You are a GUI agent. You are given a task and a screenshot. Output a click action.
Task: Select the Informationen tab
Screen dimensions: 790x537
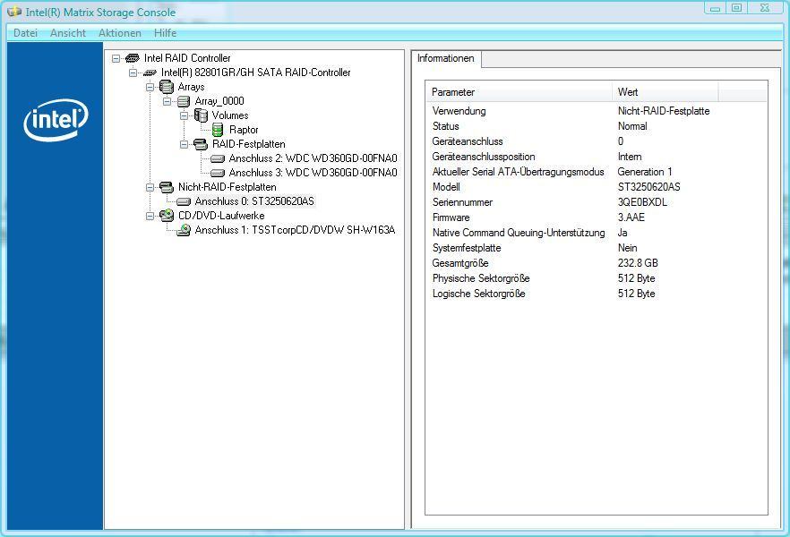click(446, 58)
